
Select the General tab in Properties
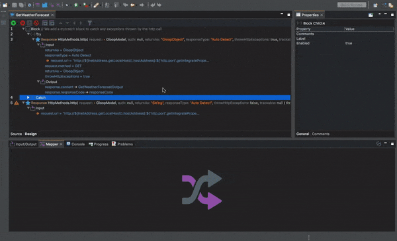tap(302, 134)
